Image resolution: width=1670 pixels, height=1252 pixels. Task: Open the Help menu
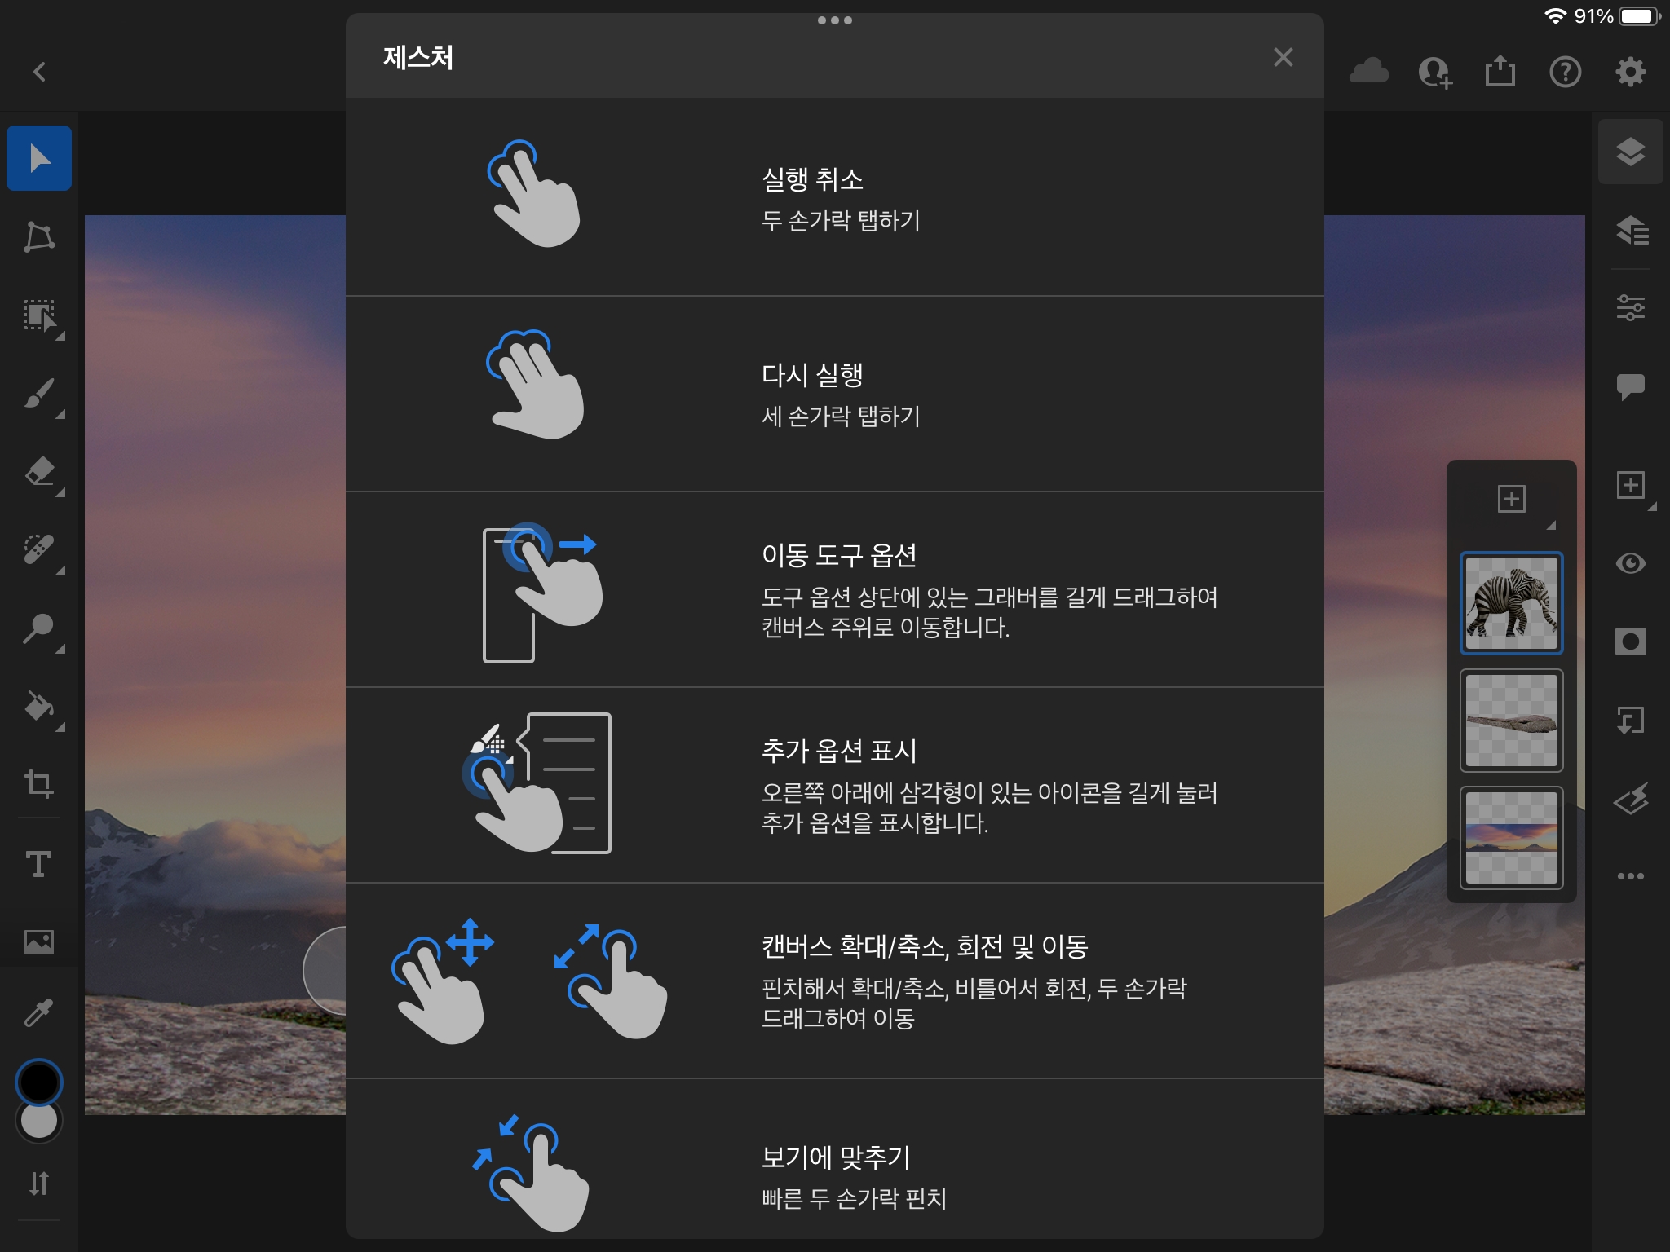1565,72
